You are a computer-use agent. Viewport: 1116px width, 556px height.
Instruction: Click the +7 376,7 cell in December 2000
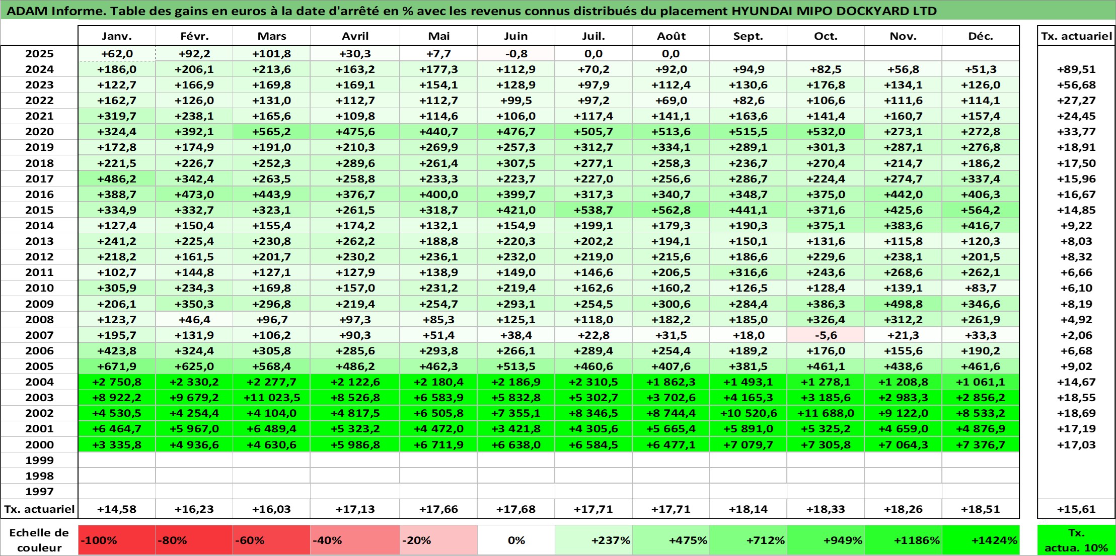coord(981,444)
